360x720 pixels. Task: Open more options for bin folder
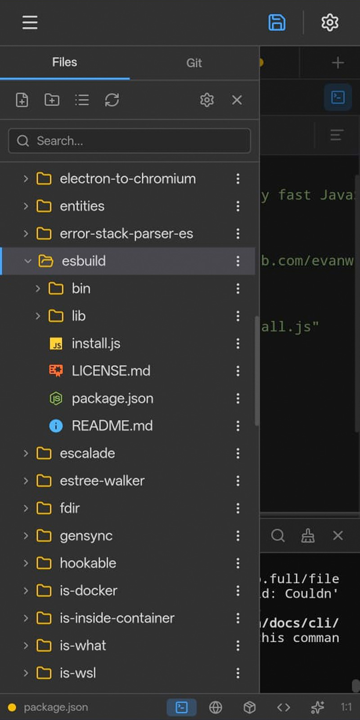238,288
